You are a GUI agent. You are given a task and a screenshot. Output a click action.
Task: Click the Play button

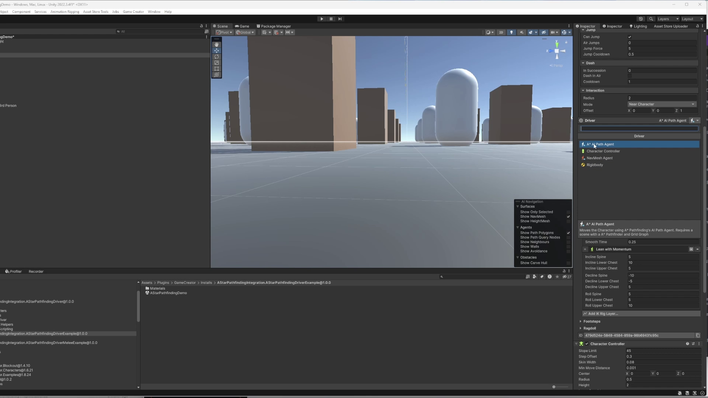(322, 19)
